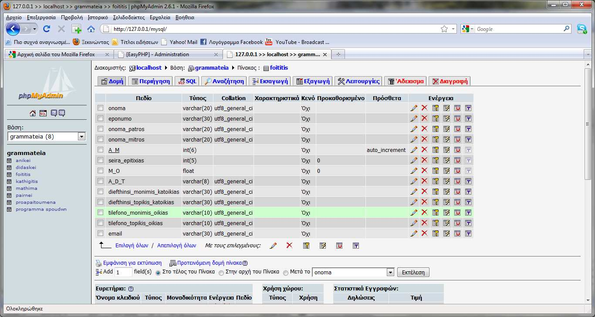Click the 'Επιλογή όλων' link
595x317 pixels.
click(x=132, y=246)
